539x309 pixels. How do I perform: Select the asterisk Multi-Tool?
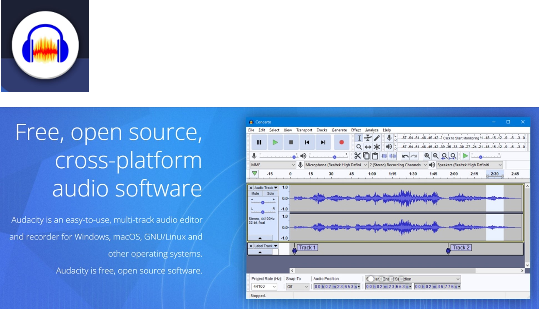[377, 147]
